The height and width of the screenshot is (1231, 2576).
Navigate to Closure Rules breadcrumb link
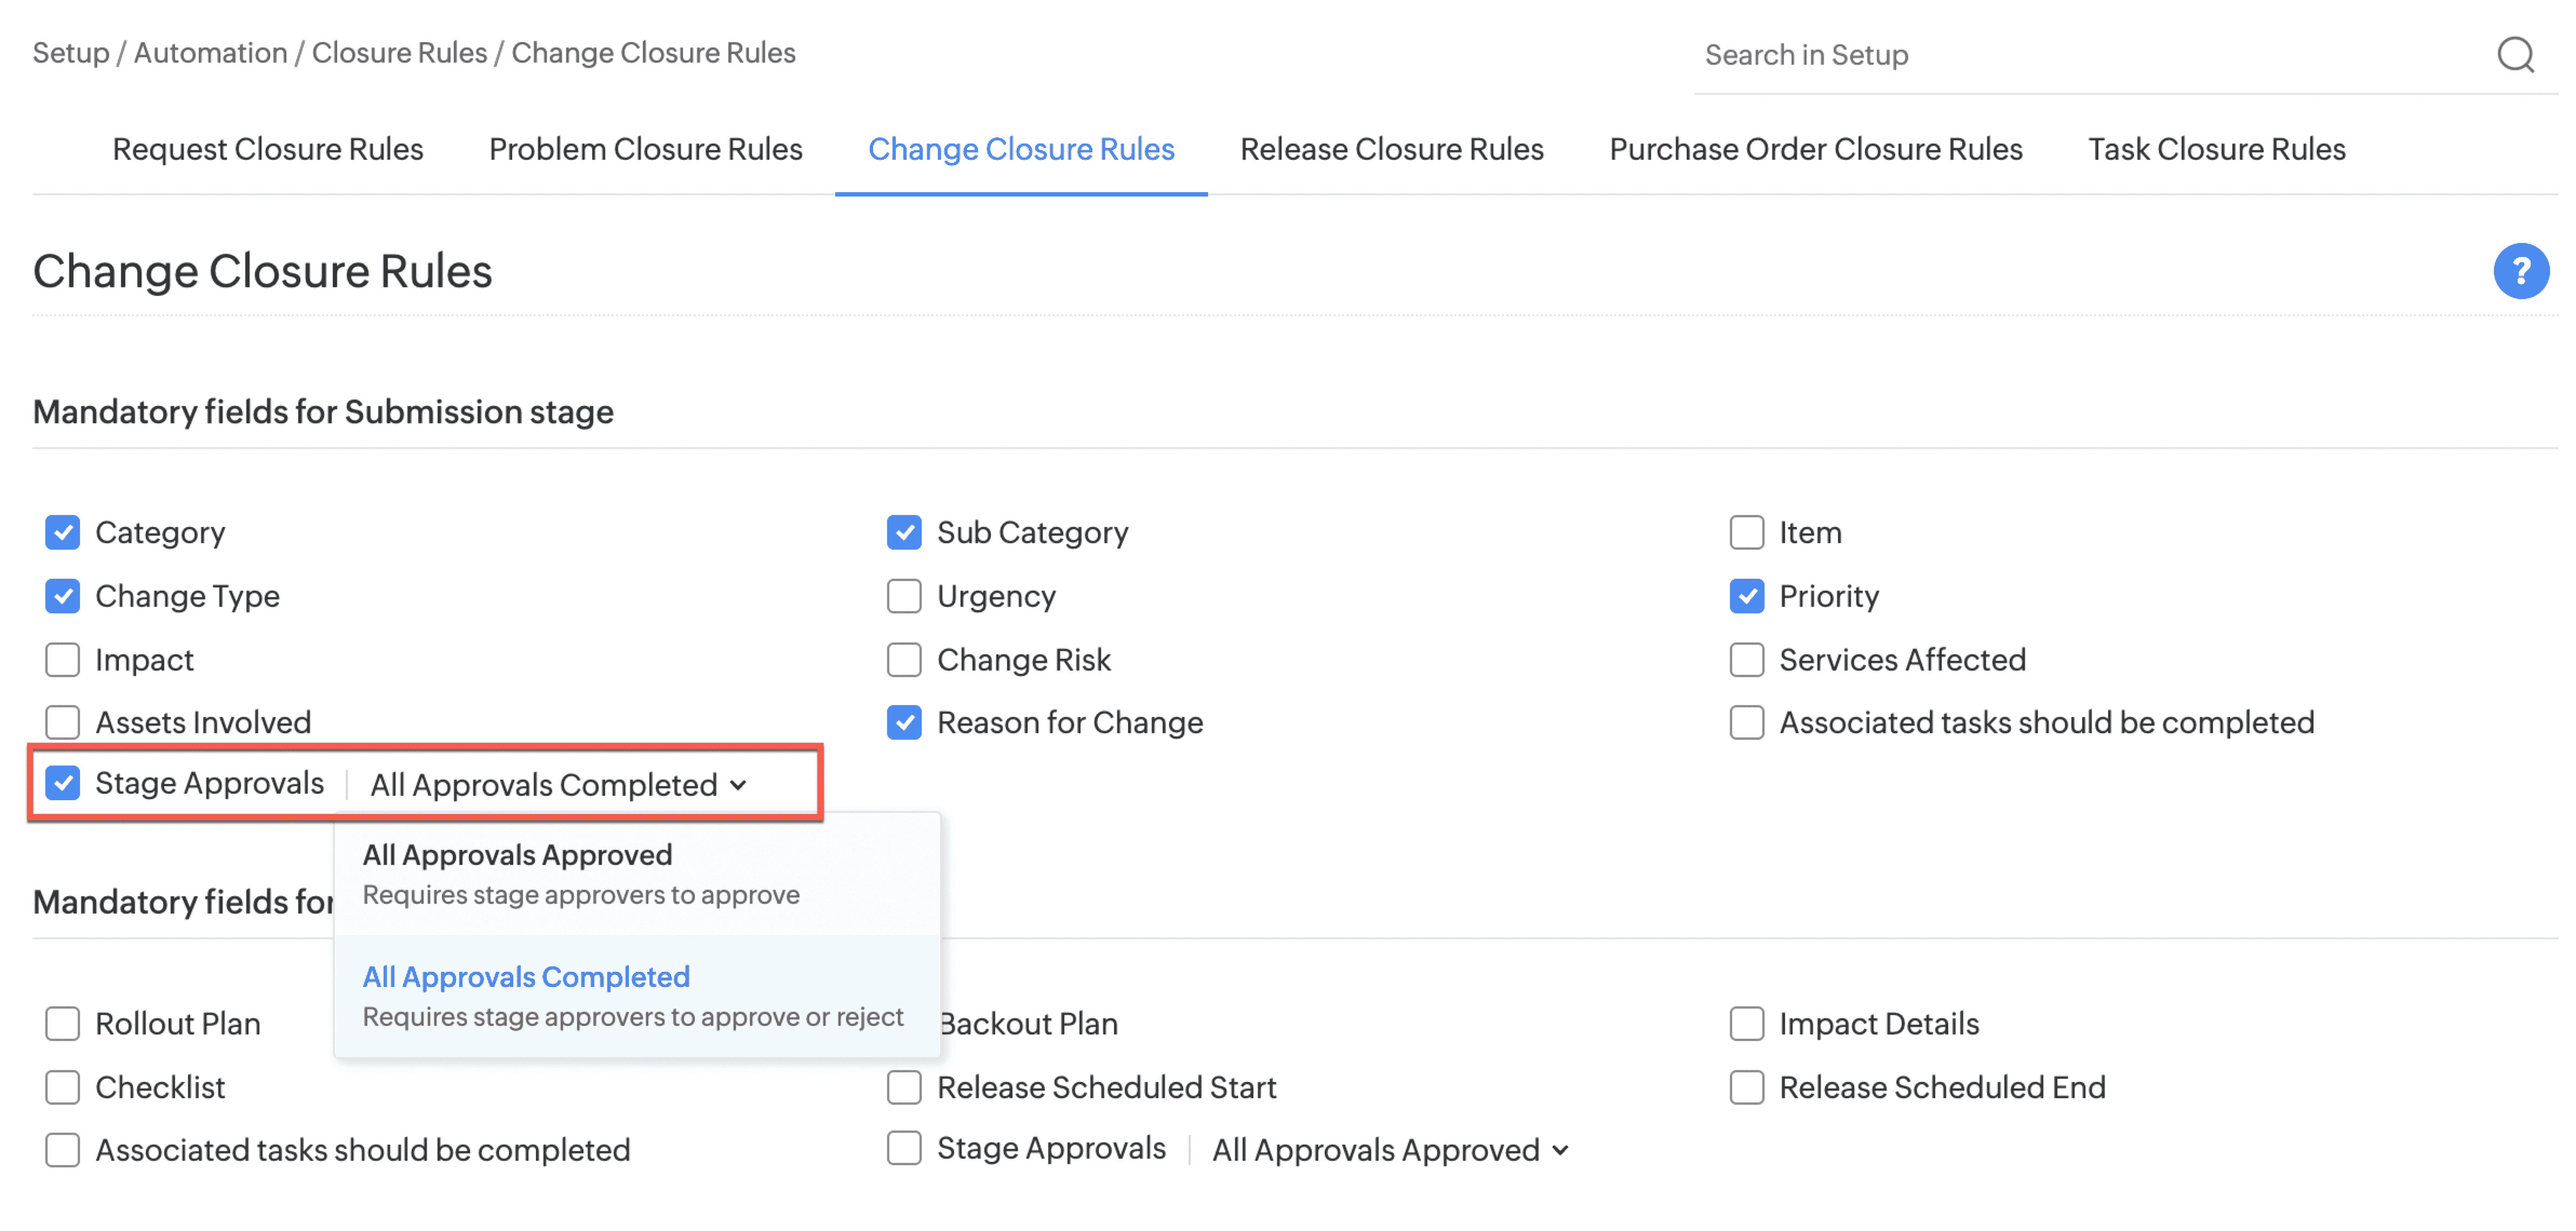coord(399,52)
